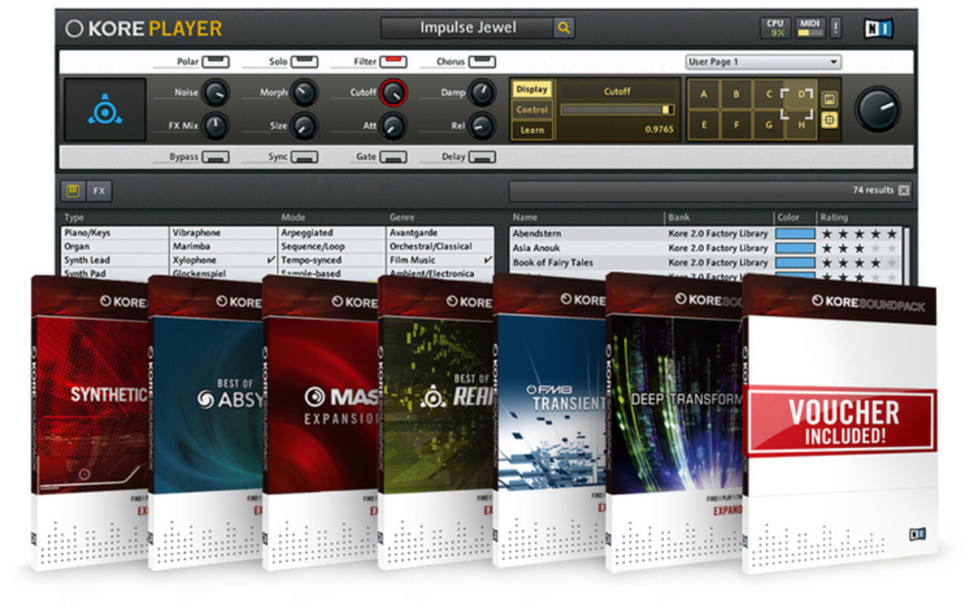Click the red-ringed Cutoff knob

coord(393,93)
